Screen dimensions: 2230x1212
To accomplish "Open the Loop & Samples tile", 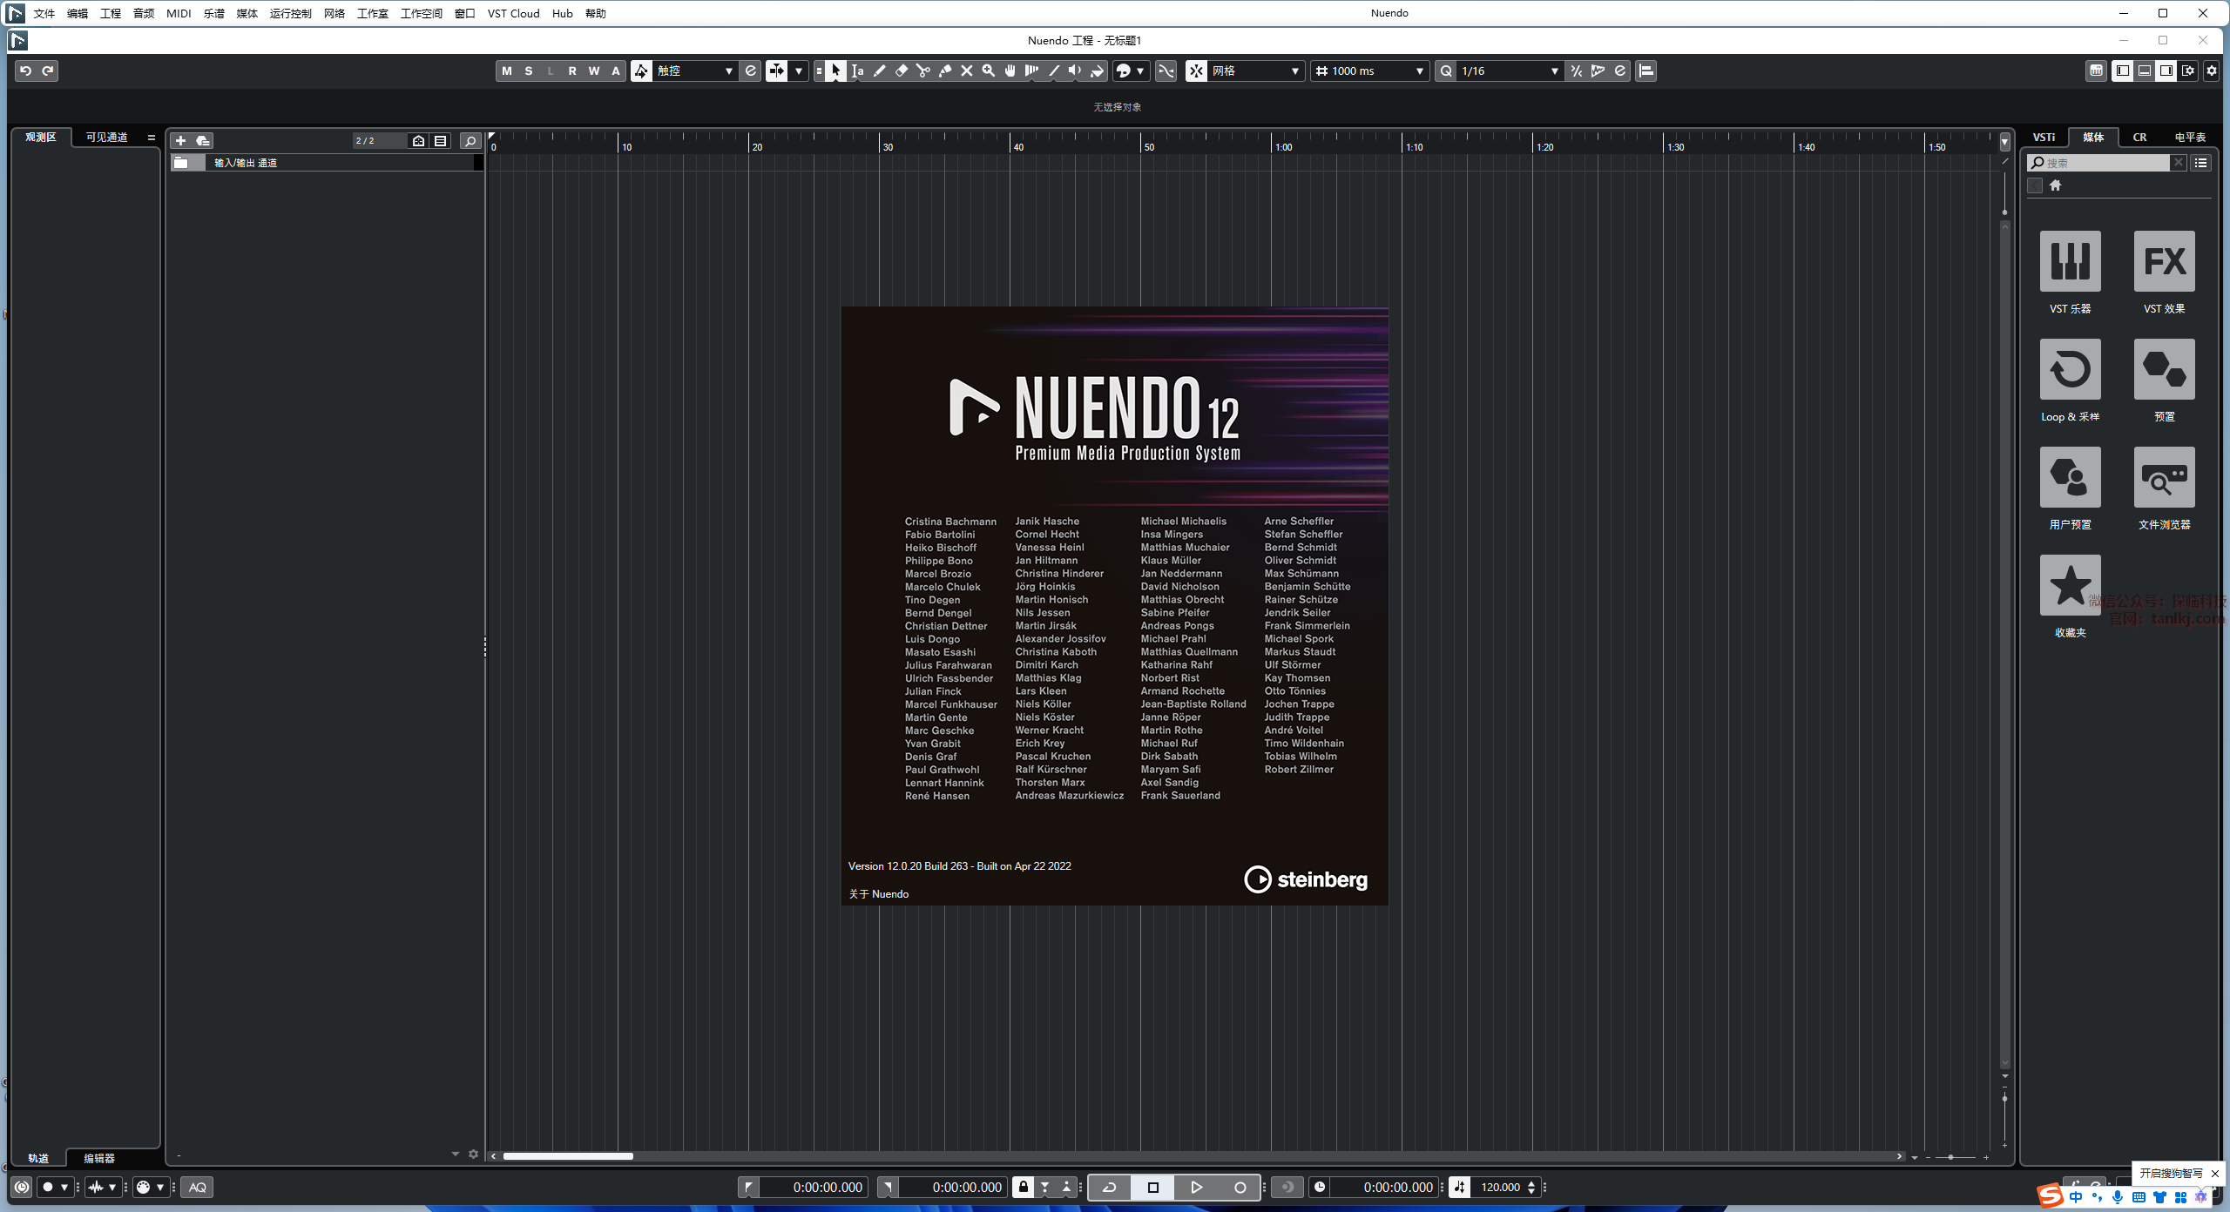I will click(2070, 369).
